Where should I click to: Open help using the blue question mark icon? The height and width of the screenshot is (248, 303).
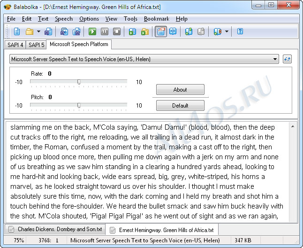(x=240, y=31)
